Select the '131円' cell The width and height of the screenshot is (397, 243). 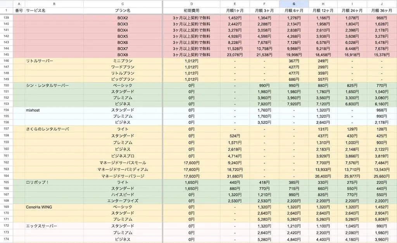point(323,129)
